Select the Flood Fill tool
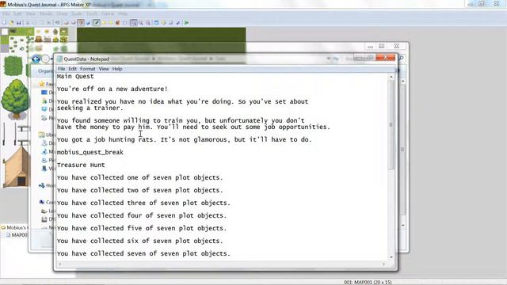 [x=118, y=23]
